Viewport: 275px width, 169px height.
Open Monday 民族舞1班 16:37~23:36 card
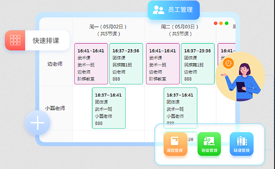(x=126, y=64)
